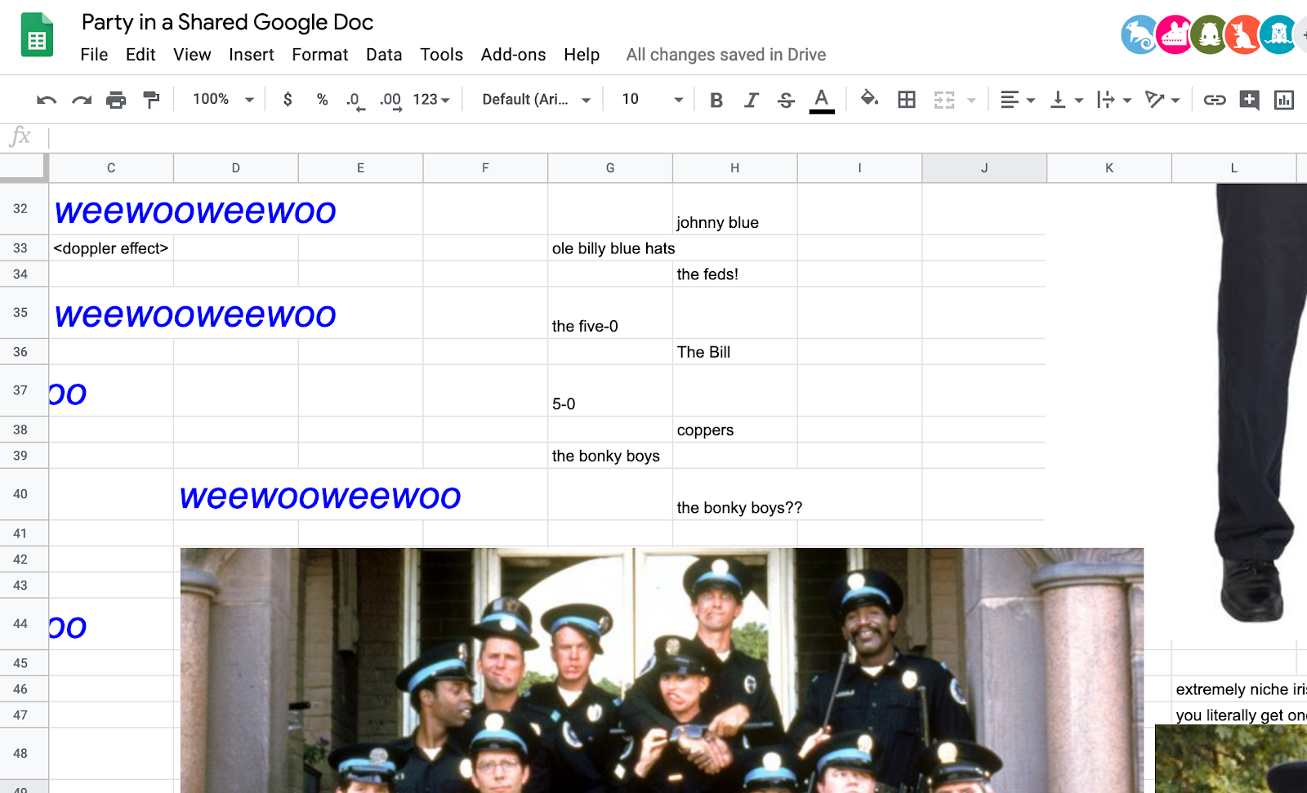Redo the last undone action
Screen dimensions: 1307x793
pyautogui.click(x=82, y=100)
